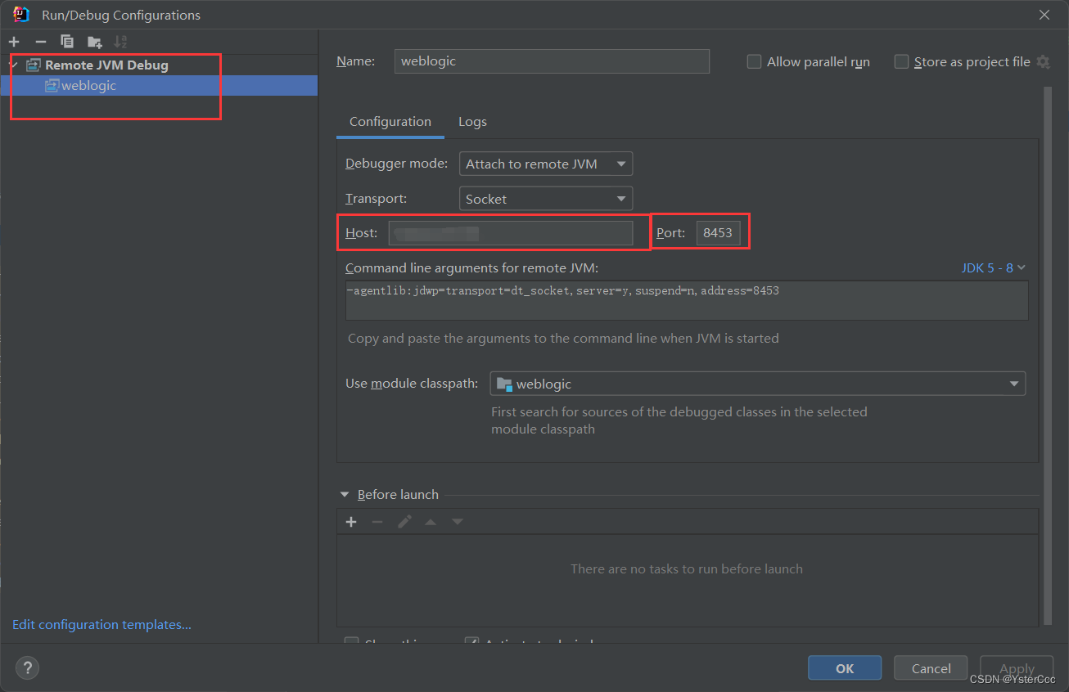1069x692 pixels.
Task: Move before launch task down
Action: click(x=458, y=522)
